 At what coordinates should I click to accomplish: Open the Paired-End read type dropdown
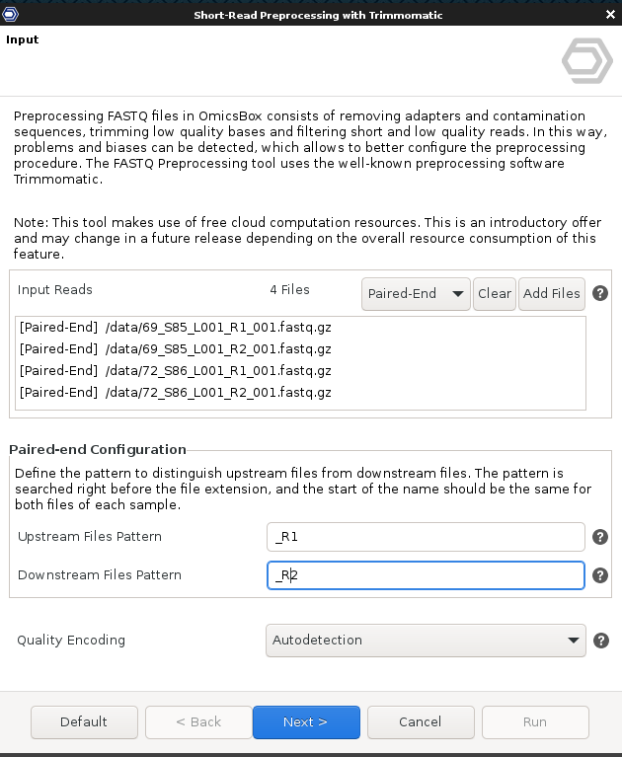coord(415,293)
